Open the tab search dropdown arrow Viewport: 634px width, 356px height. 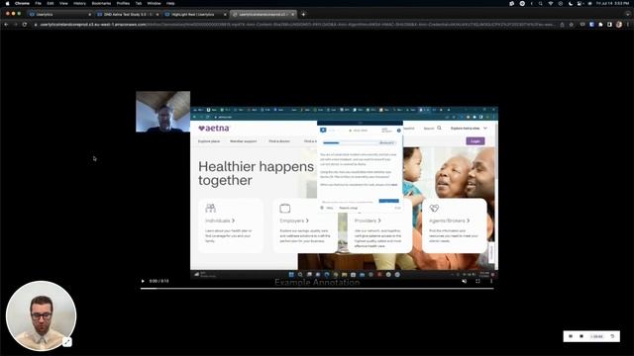[x=628, y=14]
